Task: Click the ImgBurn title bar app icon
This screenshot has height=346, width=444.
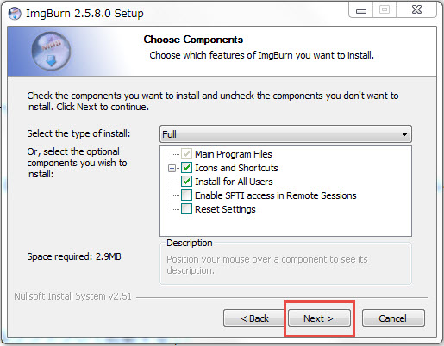Action: (x=15, y=14)
